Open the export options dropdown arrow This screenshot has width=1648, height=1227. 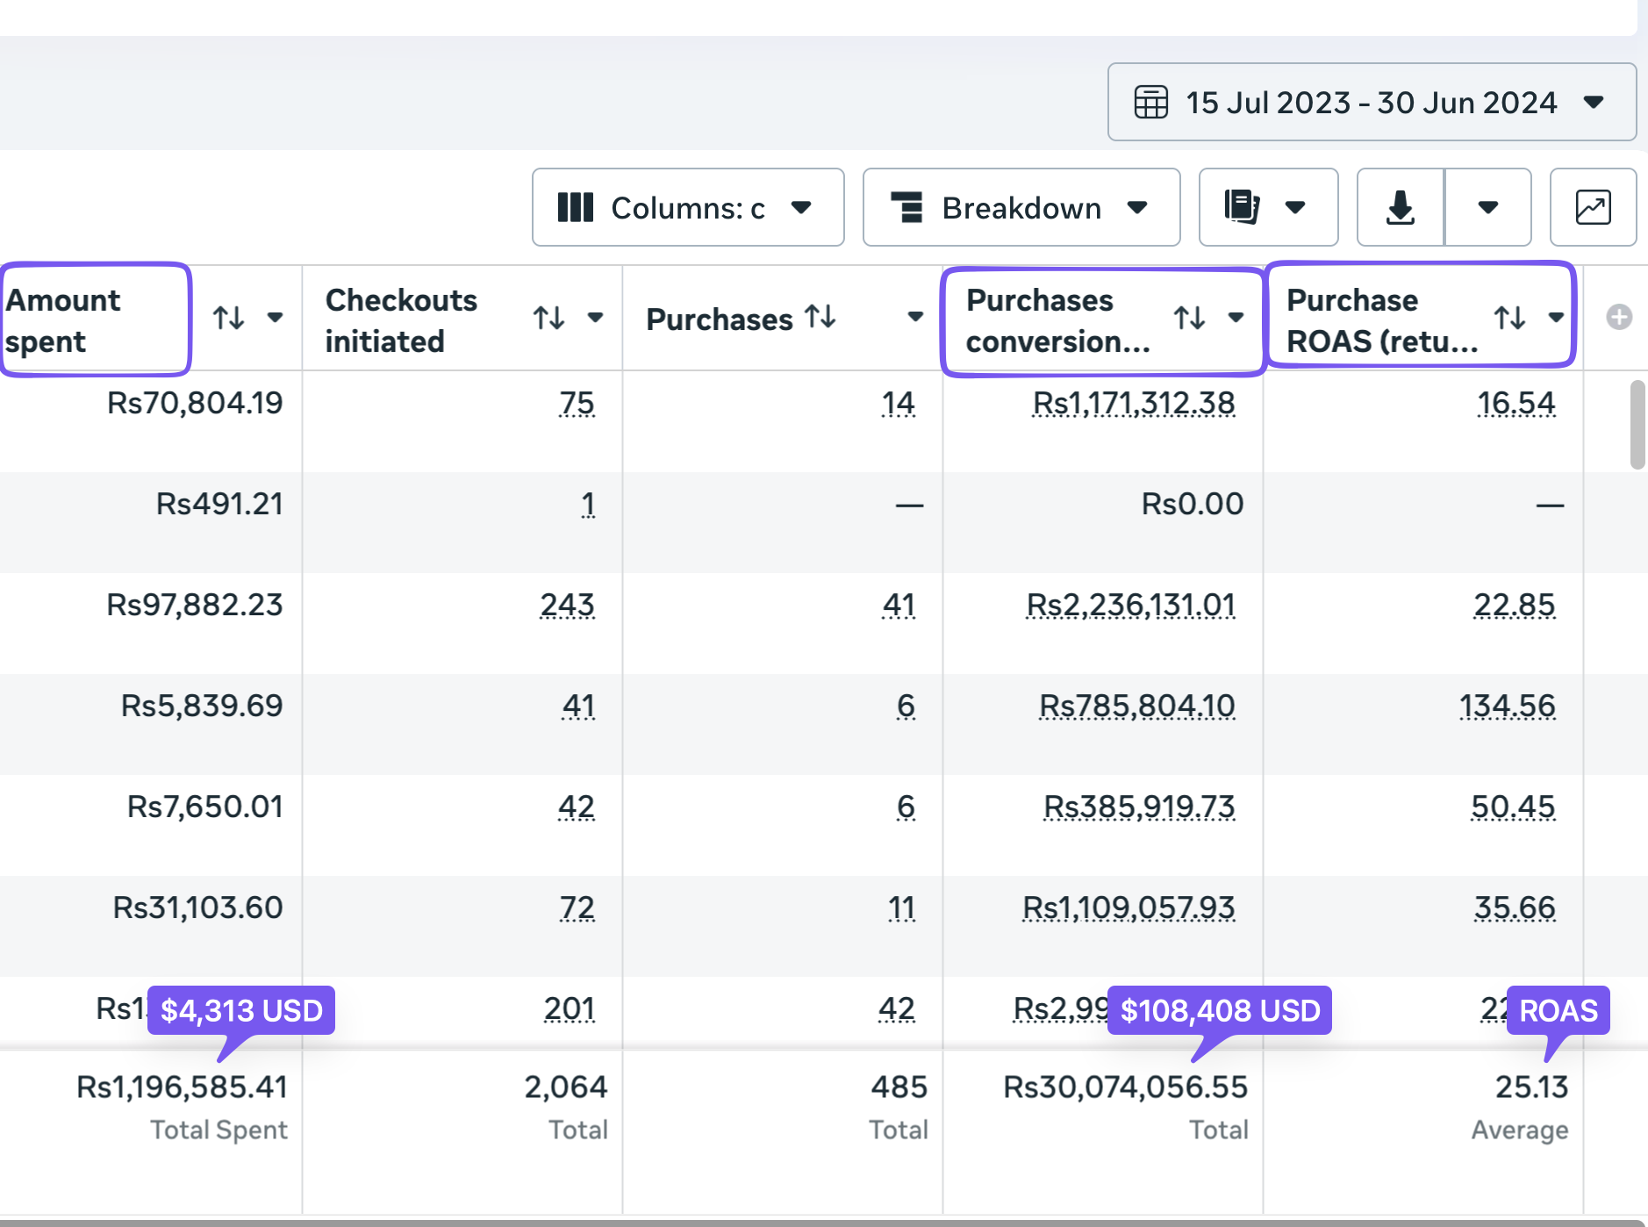pos(1487,207)
